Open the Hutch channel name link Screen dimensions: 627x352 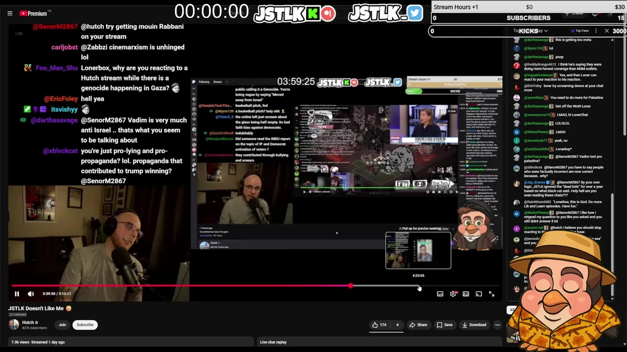tap(28, 322)
